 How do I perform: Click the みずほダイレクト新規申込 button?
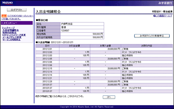point(152,36)
